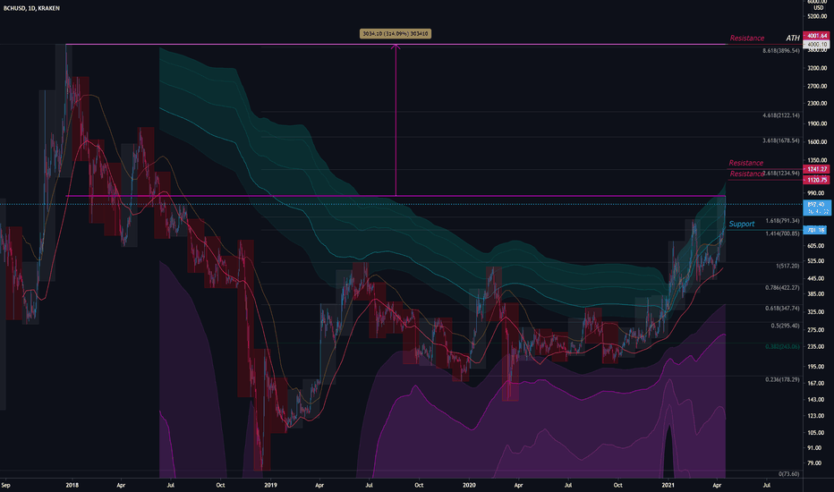Click the blue 701.18 support price tag
Screen dimensions: 834x492
(x=815, y=230)
